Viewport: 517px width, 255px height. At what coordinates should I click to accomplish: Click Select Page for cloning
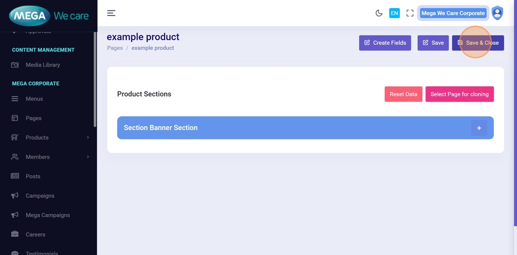459,94
